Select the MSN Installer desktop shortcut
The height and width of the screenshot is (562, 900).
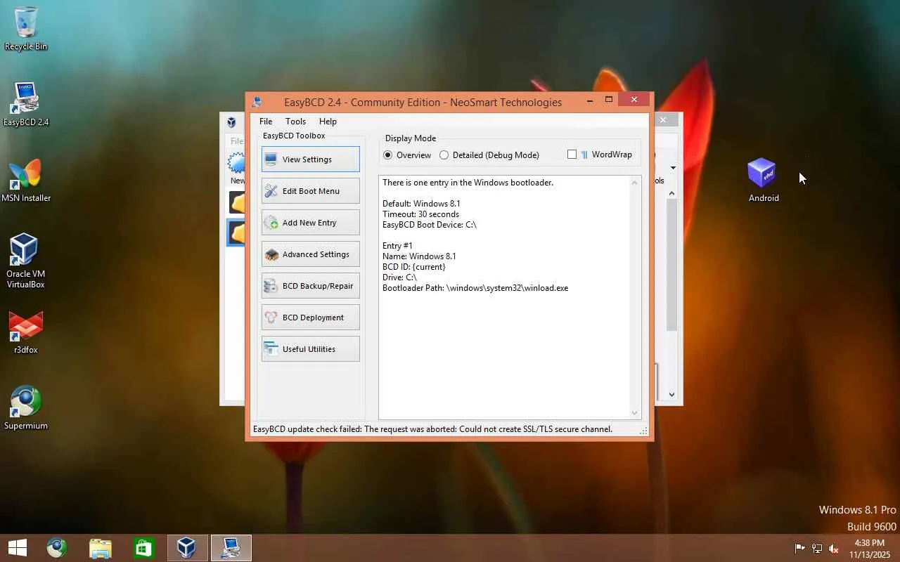(x=26, y=181)
